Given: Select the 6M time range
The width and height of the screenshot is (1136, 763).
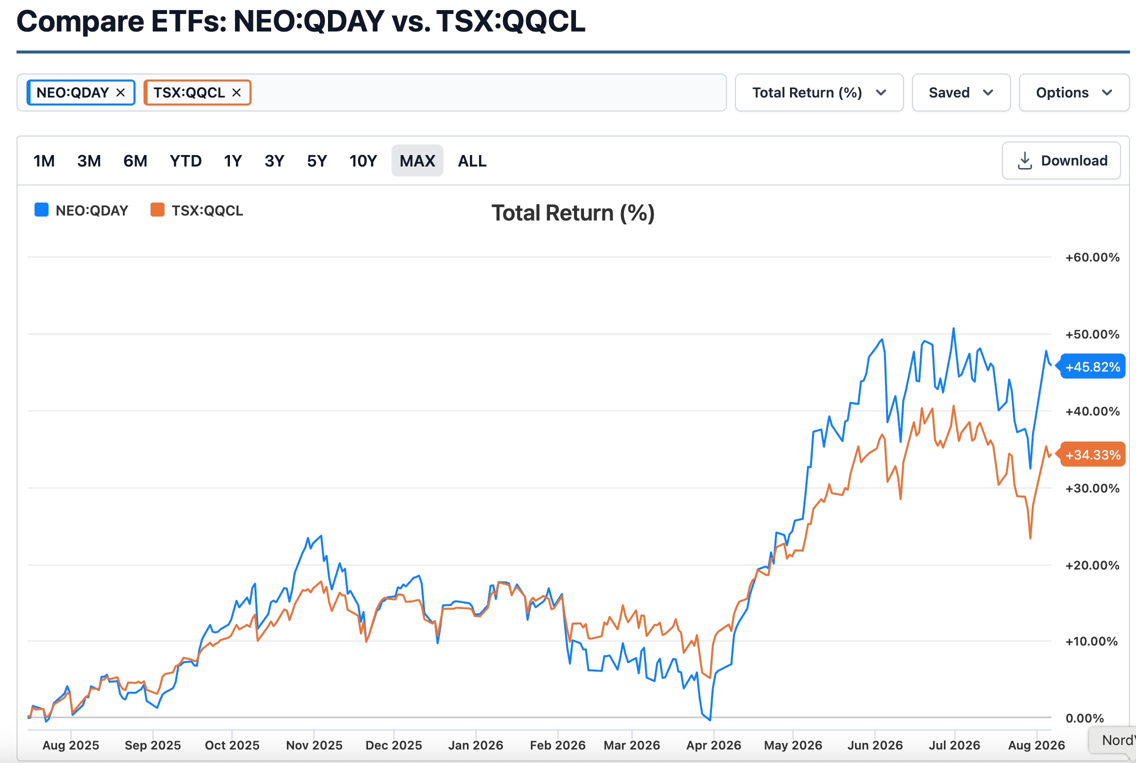Looking at the screenshot, I should pyautogui.click(x=135, y=160).
